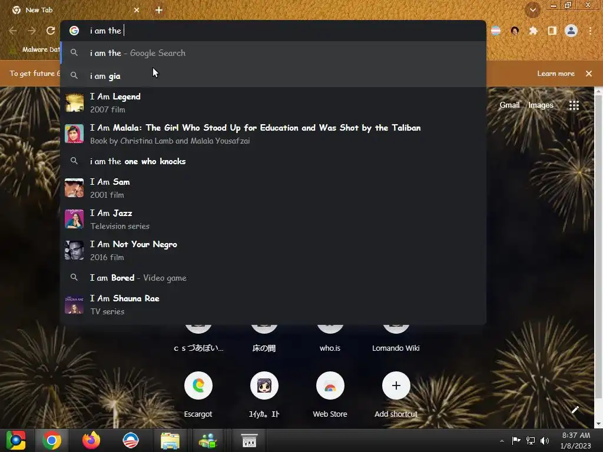
Task: Open a new tab with the plus button
Action: 159,10
